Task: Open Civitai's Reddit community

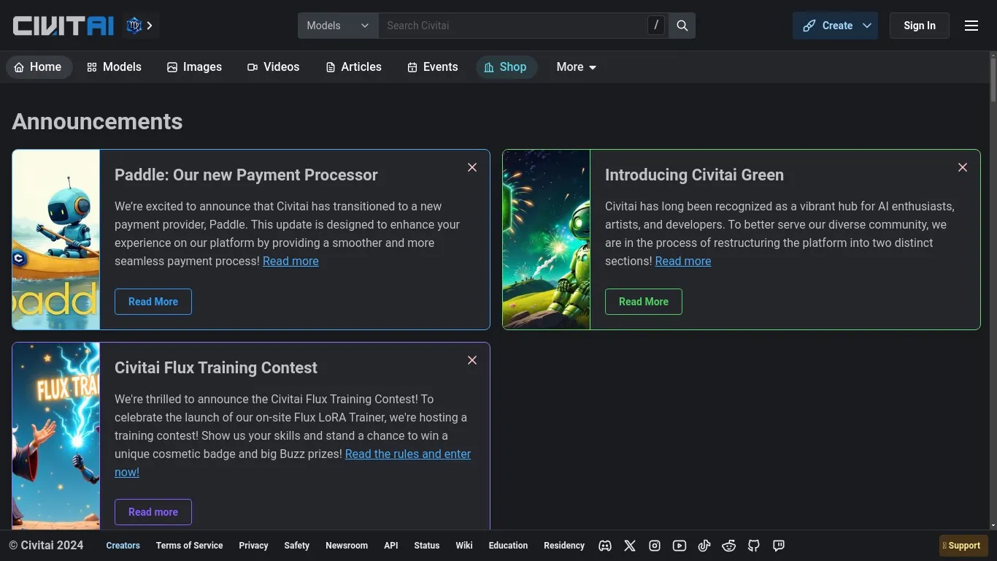Action: coord(728,545)
